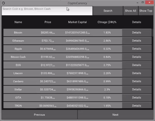This screenshot has height=121, width=155.
Task: Open Details for Litecoin
Action: [x=137, y=73]
